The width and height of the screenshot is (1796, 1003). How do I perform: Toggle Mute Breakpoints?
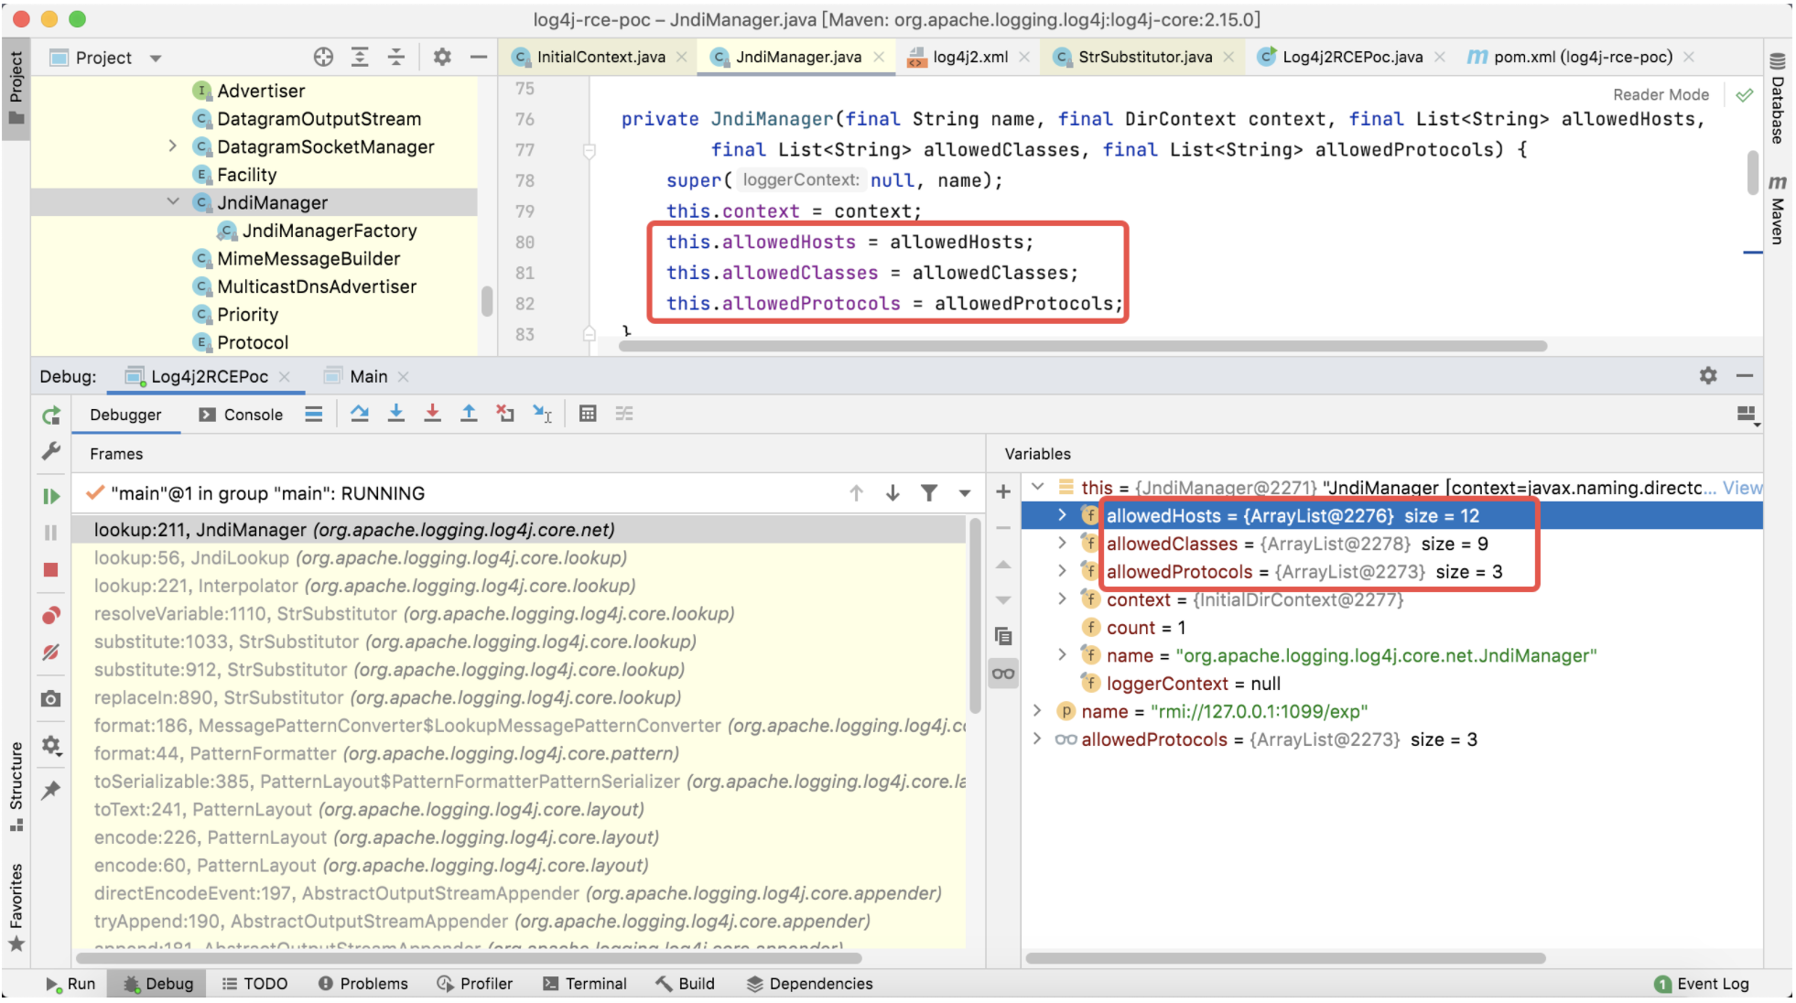[x=51, y=652]
